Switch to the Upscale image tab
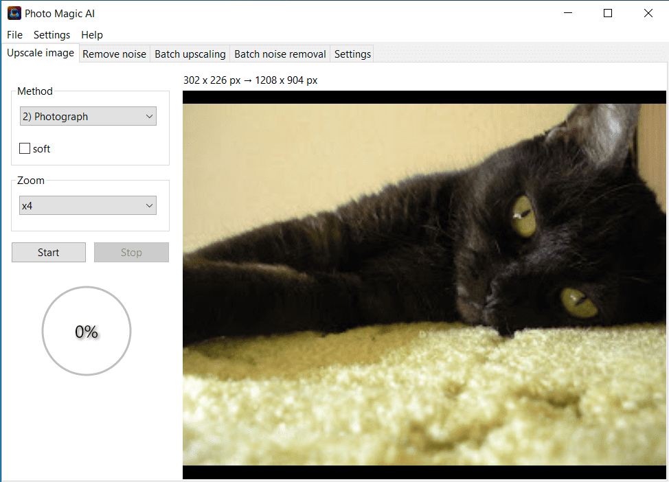The image size is (669, 482). pyautogui.click(x=41, y=53)
